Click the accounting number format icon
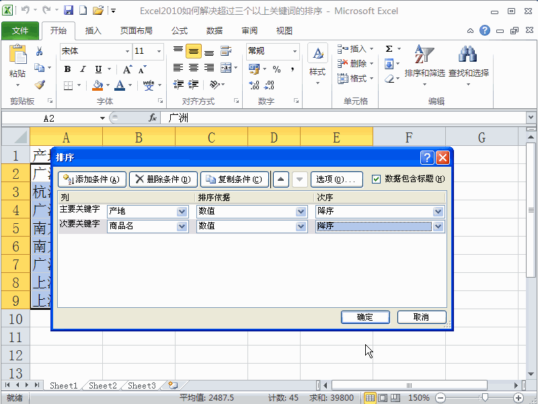 (254, 69)
